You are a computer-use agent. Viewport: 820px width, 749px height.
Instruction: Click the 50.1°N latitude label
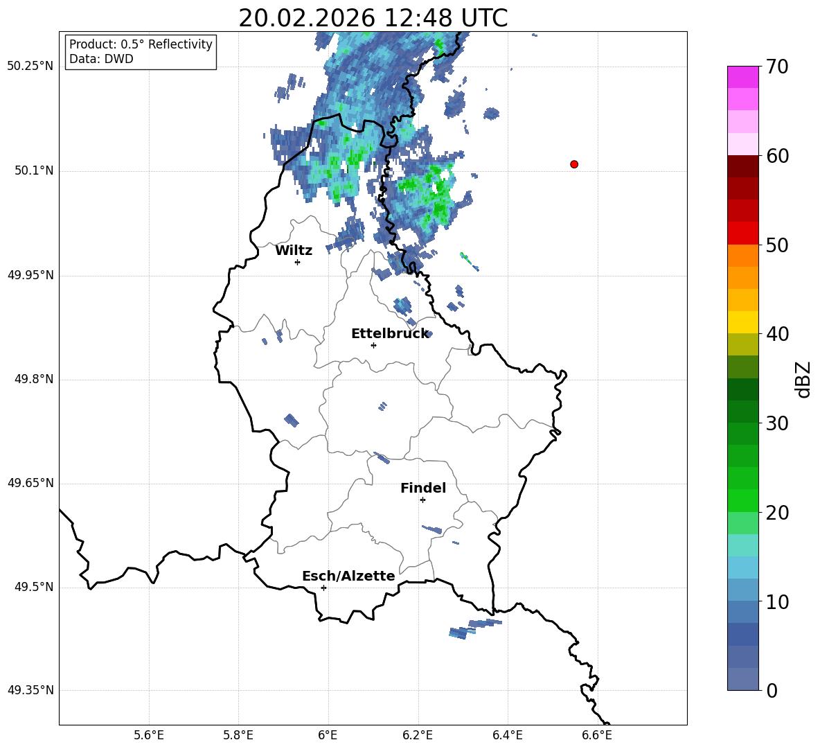pos(34,171)
